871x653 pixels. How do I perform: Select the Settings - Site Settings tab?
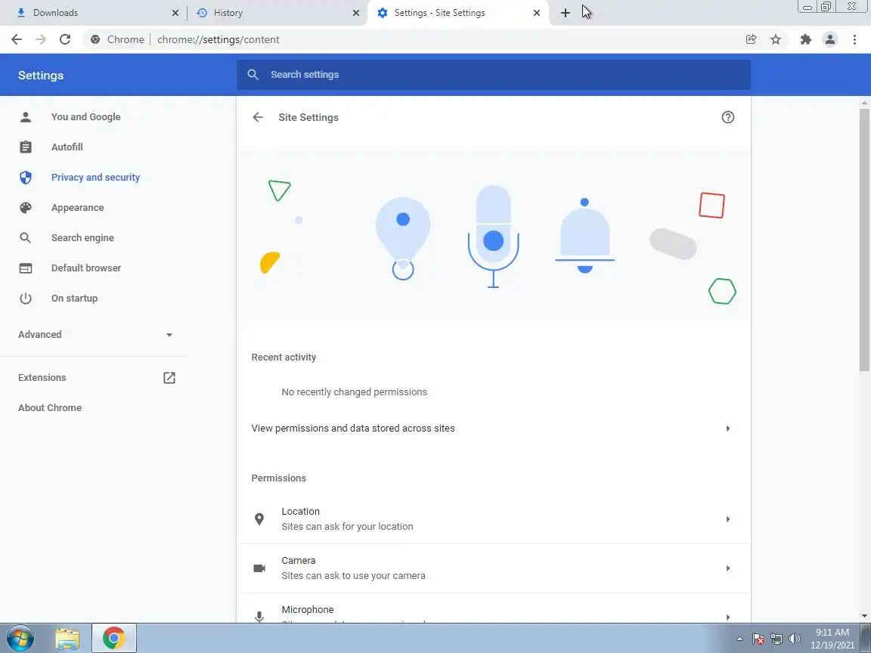[x=457, y=12]
